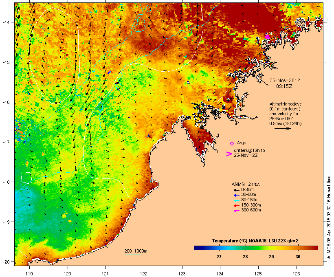Click the magenta drifter arrowhead legend symbol

tap(229, 154)
